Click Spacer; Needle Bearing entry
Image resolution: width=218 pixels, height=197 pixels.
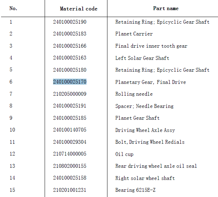144,106
